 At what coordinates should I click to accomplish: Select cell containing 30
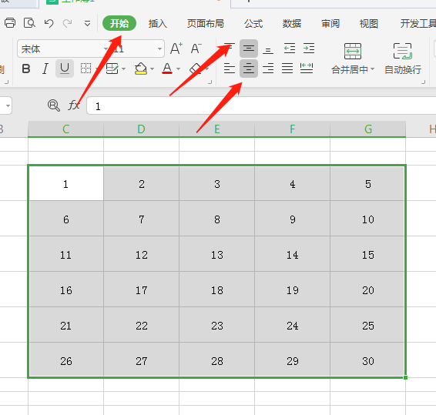[368, 360]
